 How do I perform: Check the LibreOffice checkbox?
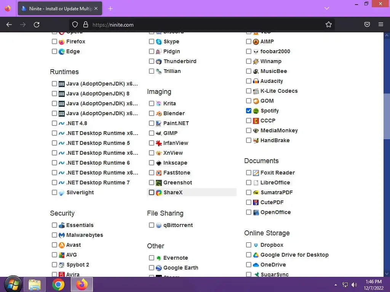tap(248, 182)
